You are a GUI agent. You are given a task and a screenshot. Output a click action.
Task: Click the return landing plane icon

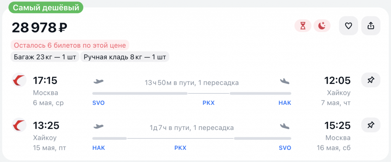(285, 126)
